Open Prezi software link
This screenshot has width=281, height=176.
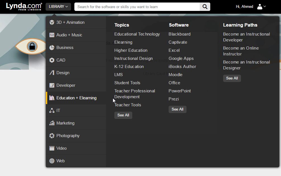(x=173, y=99)
